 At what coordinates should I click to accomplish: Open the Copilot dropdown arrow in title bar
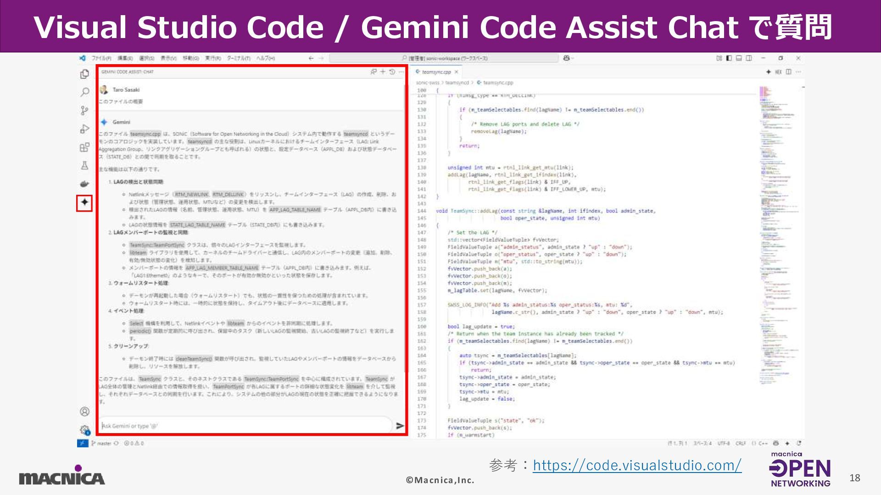click(573, 58)
